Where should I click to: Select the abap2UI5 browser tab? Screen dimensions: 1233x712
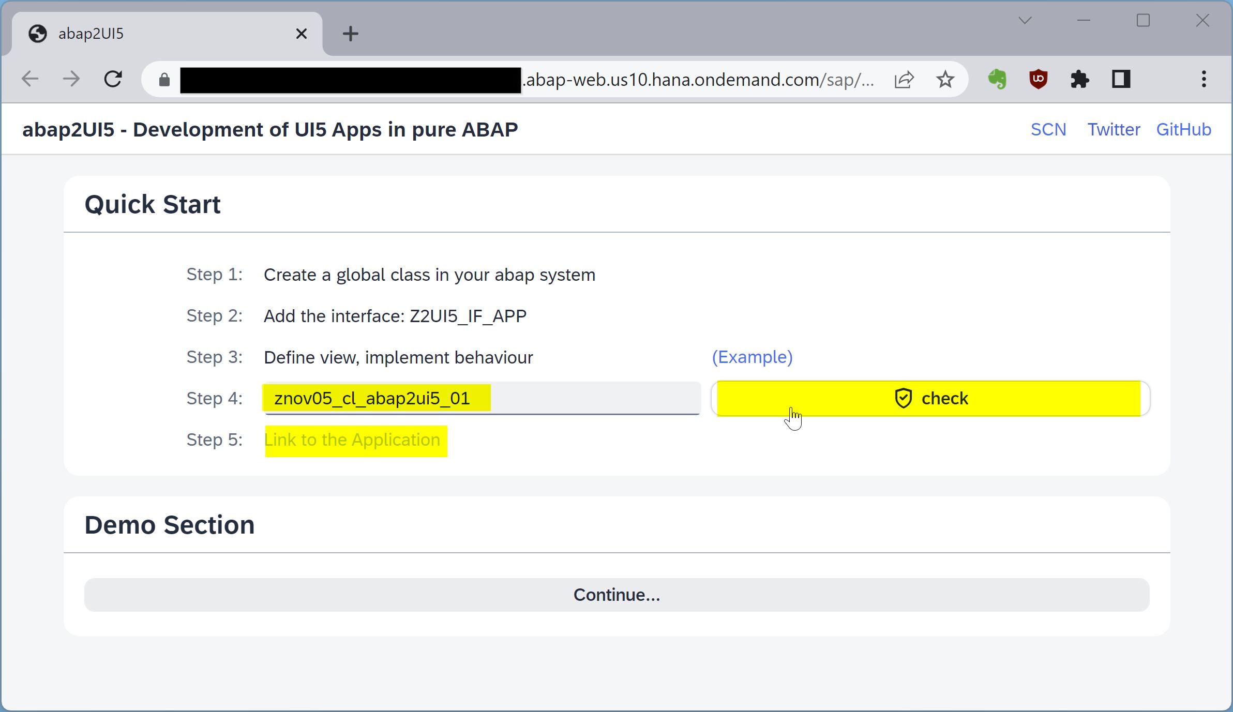pos(155,34)
